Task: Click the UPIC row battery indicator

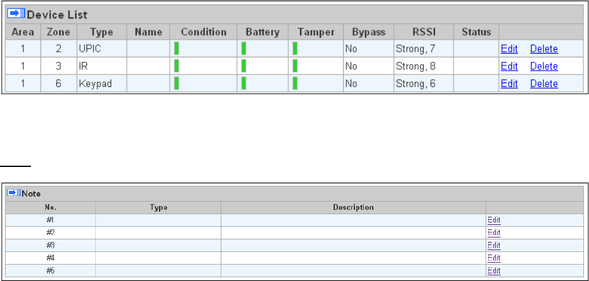Action: pyautogui.click(x=243, y=49)
